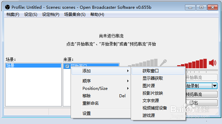Choose 移除 from the context menu
Screen dimensions: 222x124
point(101,96)
